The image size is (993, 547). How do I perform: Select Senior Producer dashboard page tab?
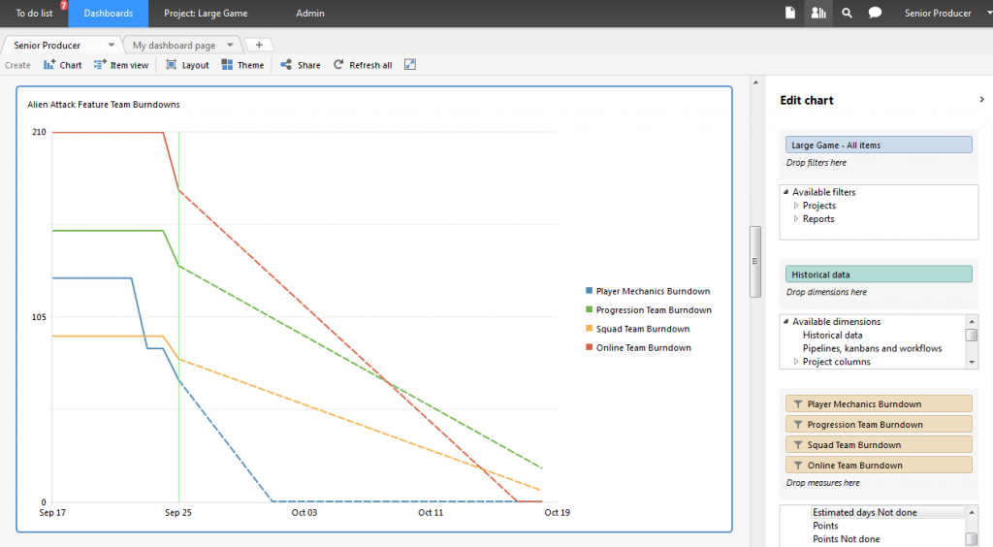pos(48,45)
